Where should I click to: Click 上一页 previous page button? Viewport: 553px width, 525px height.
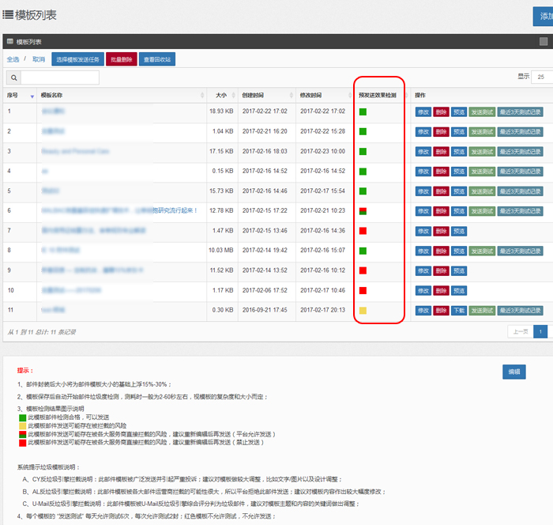click(519, 331)
